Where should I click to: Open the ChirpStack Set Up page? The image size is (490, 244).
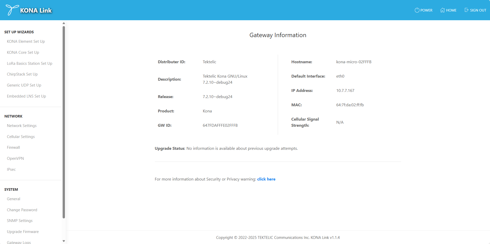(x=22, y=74)
